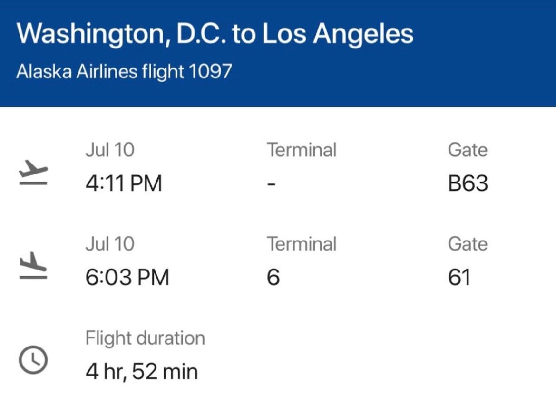The width and height of the screenshot is (556, 405).
Task: Click the departure airplane takeoff icon
Action: click(33, 172)
